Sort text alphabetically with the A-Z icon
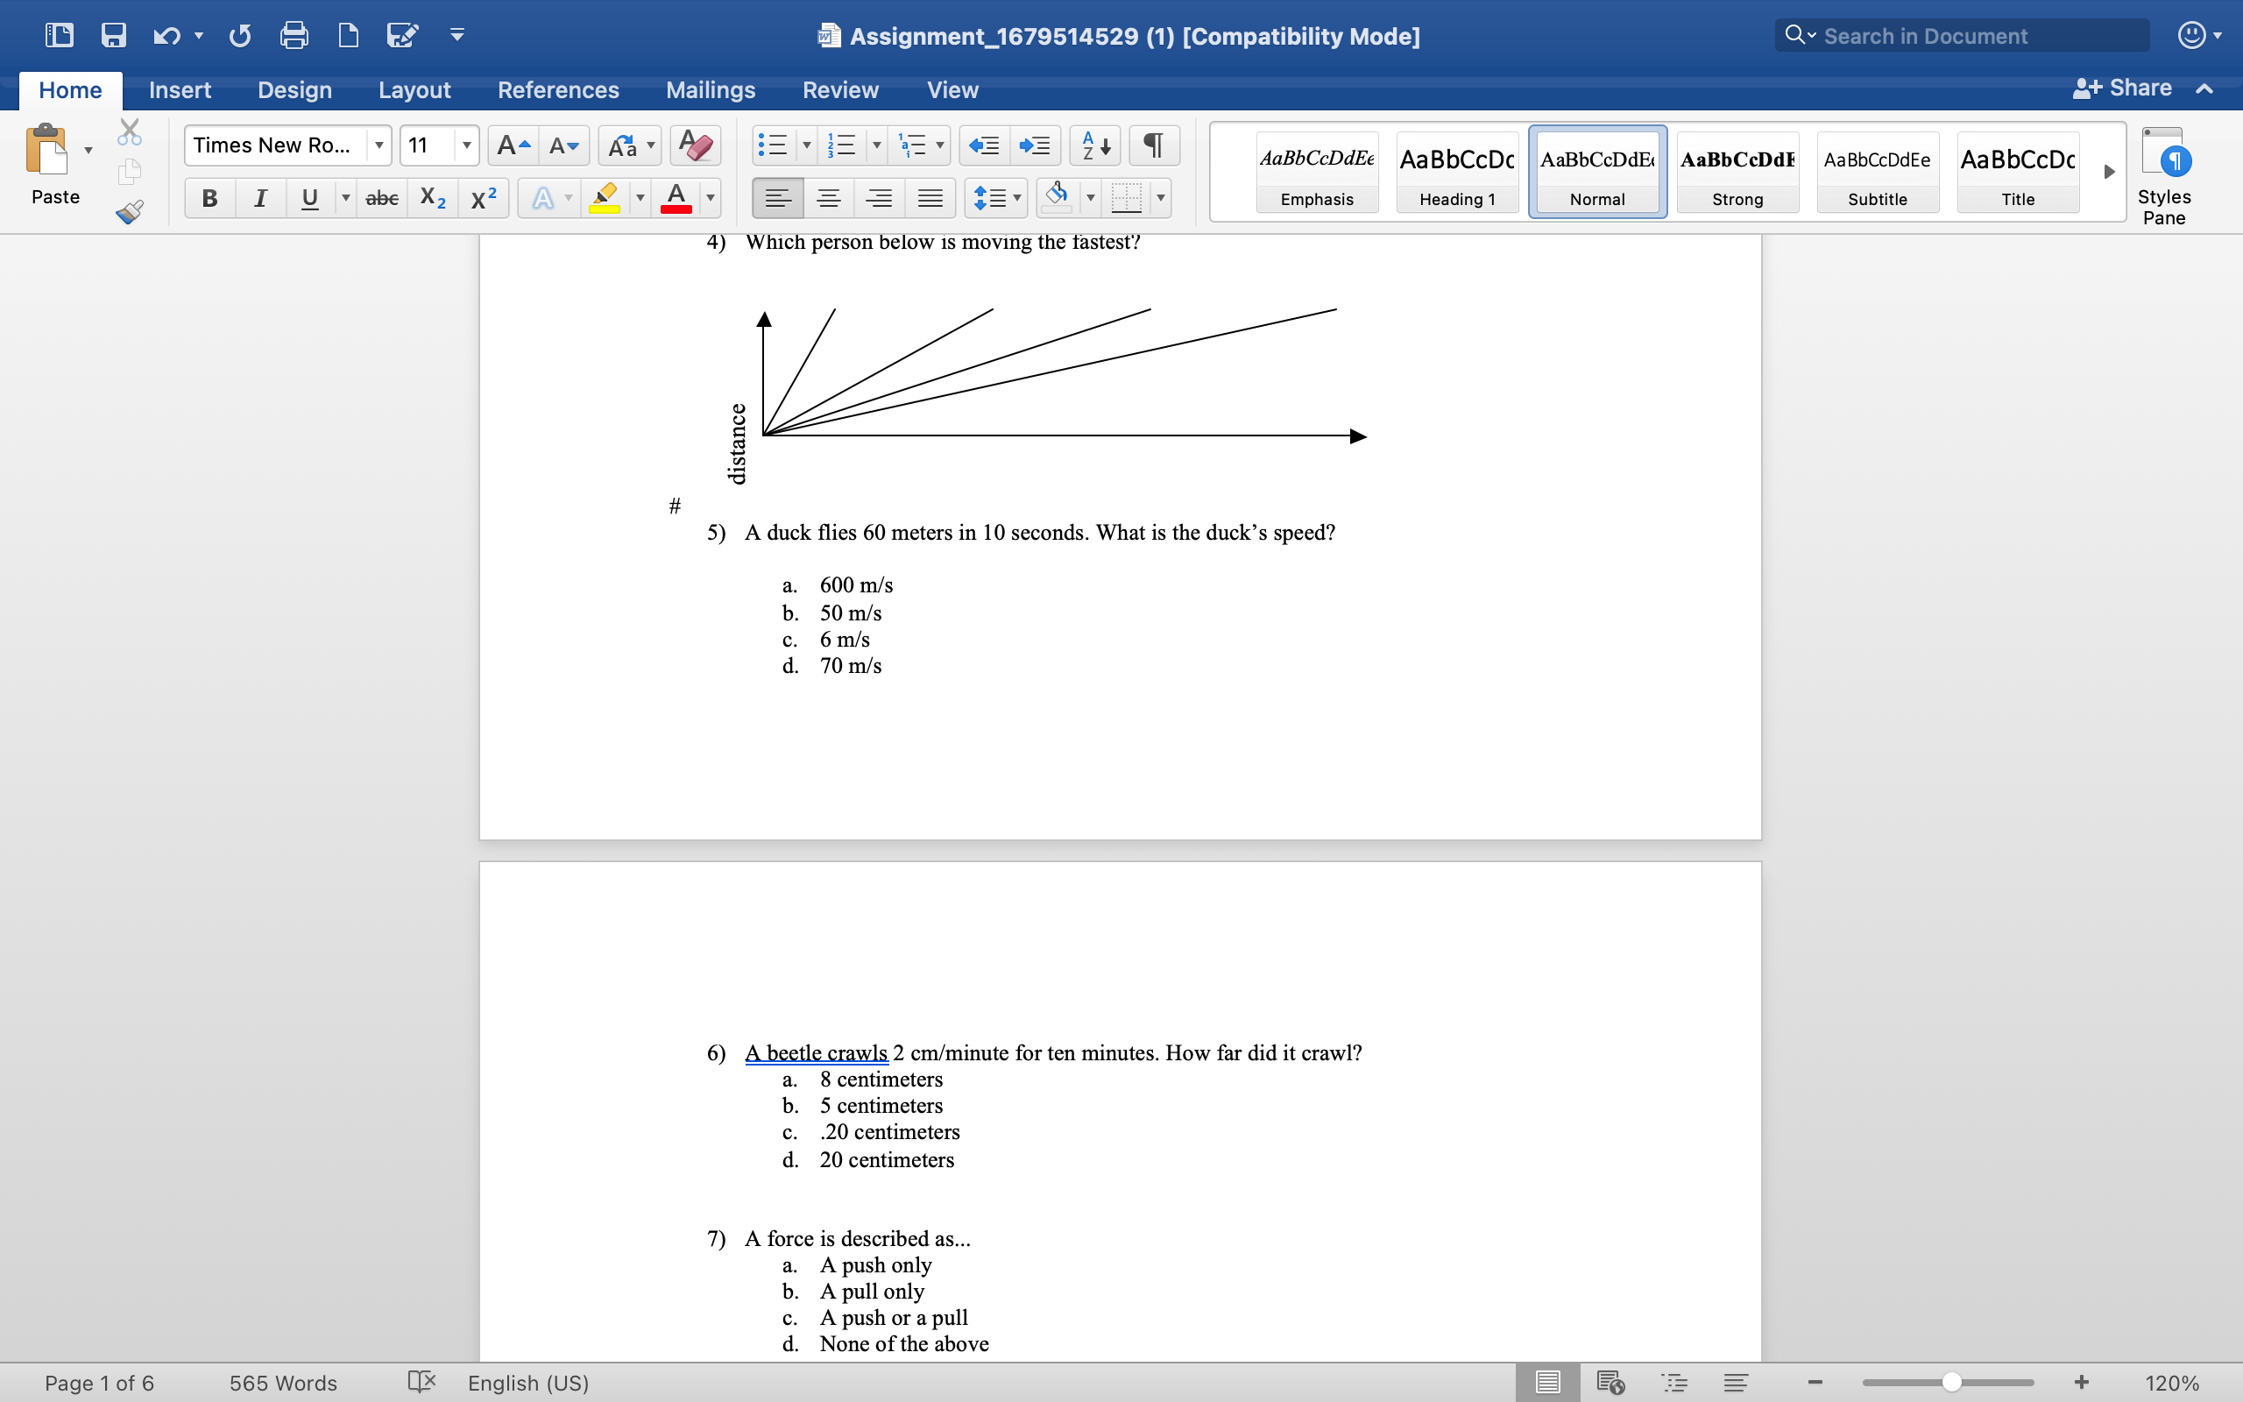 point(1093,145)
